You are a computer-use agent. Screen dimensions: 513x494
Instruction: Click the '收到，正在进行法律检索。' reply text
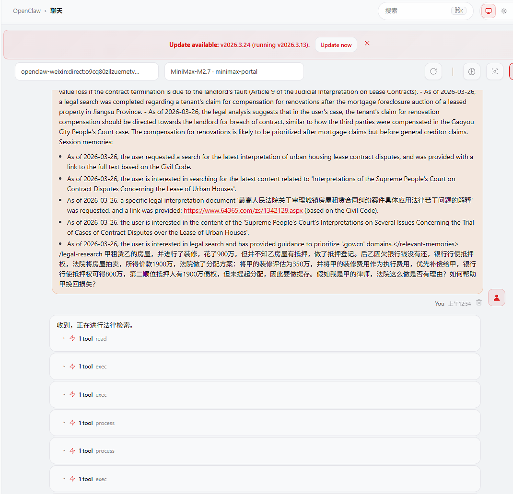[x=95, y=325]
